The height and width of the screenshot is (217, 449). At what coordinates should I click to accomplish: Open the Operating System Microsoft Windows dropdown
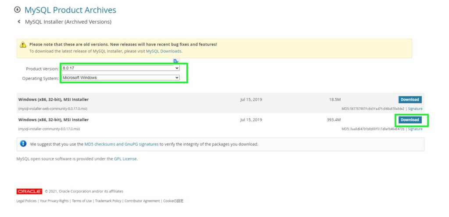click(x=121, y=78)
